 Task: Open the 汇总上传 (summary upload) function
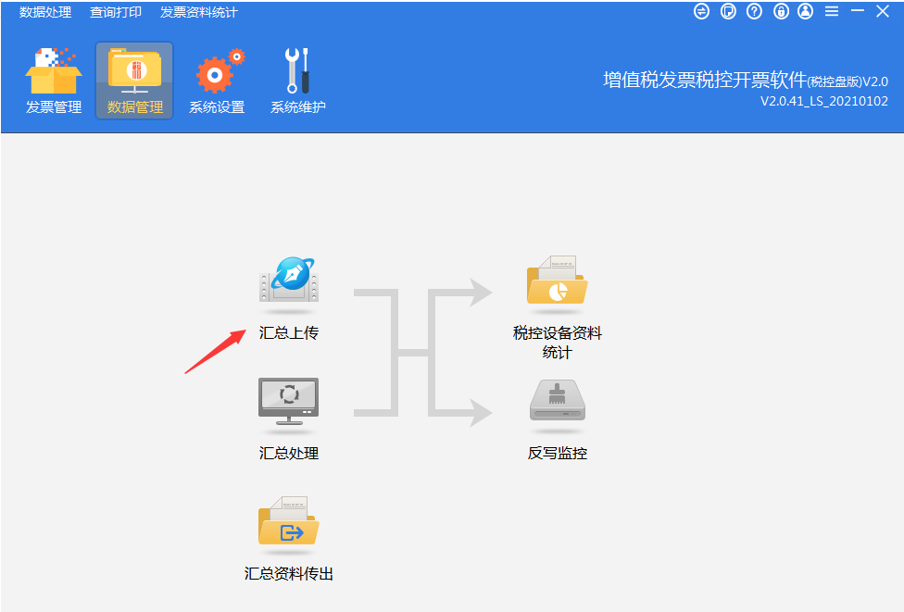tap(288, 282)
